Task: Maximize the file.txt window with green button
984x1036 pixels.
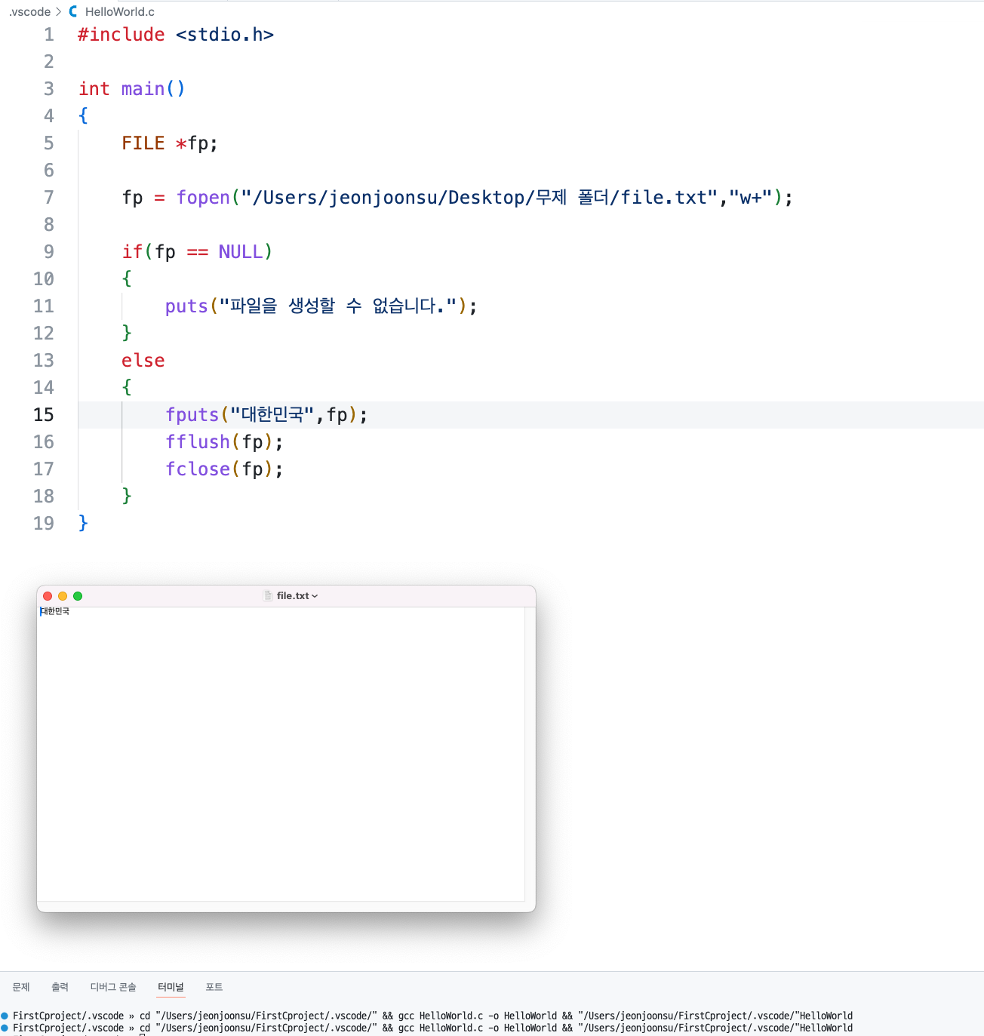Action: pyautogui.click(x=78, y=596)
